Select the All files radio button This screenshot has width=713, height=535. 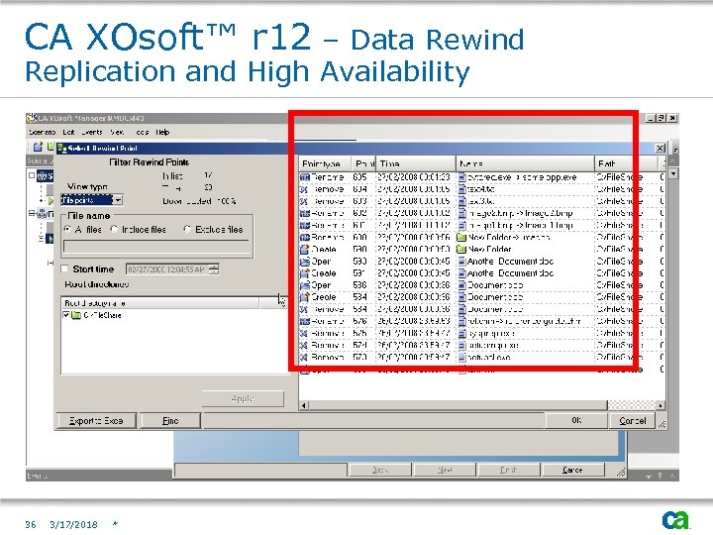tap(67, 229)
